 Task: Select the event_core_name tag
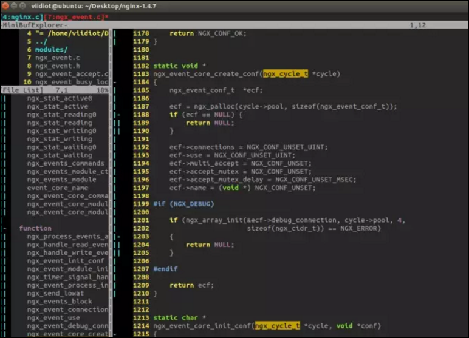pyautogui.click(x=58, y=188)
